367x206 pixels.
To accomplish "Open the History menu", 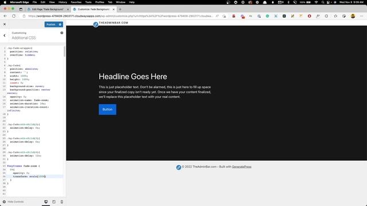I will 63,2.
